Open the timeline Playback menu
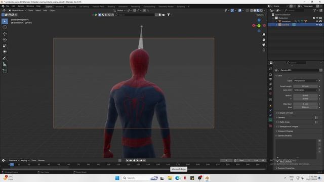 14,160
